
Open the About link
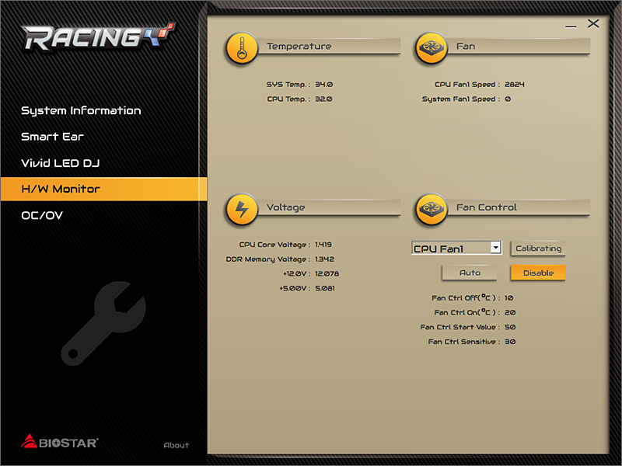(176, 445)
